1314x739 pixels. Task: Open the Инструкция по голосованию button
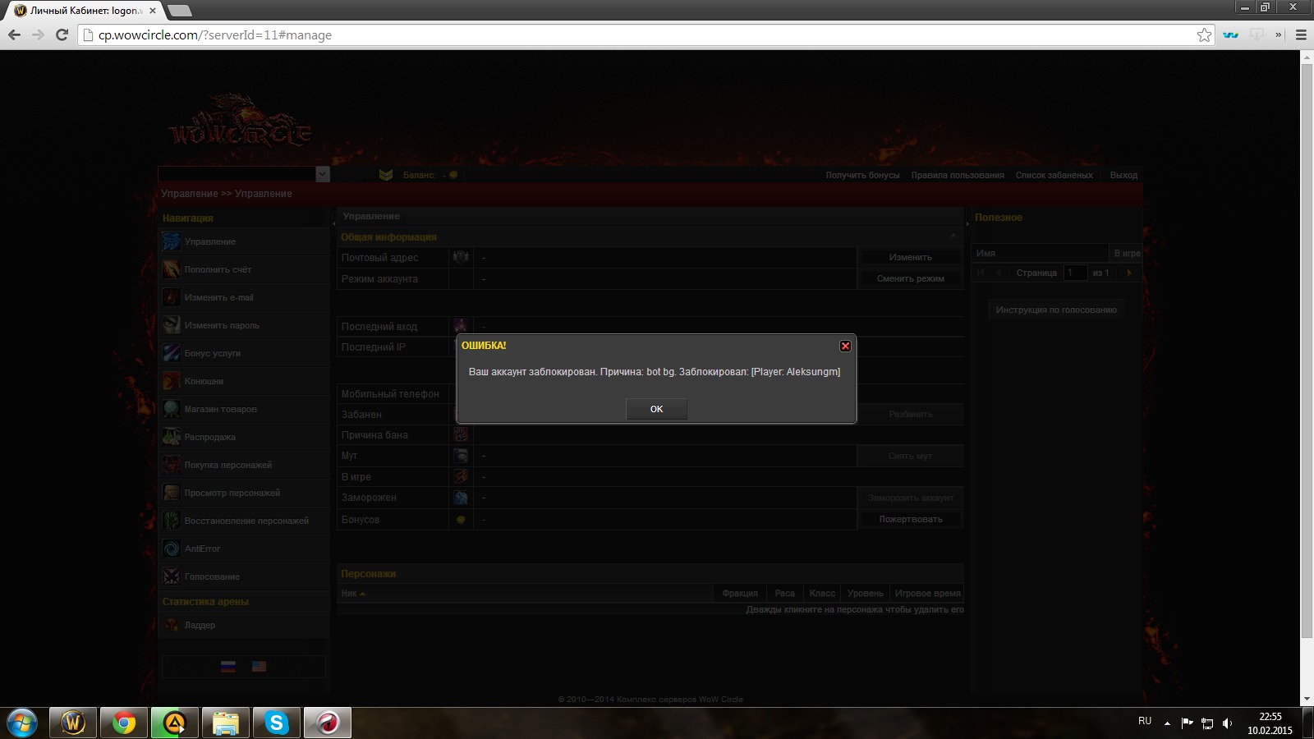[1056, 310]
